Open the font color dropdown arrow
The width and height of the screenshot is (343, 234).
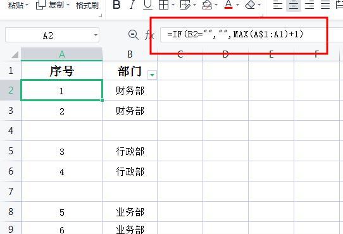[x=237, y=4]
